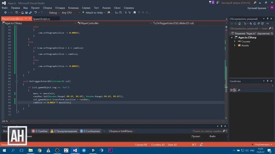Open the Отладка menu
The width and height of the screenshot is (275, 154).
pos(60,8)
